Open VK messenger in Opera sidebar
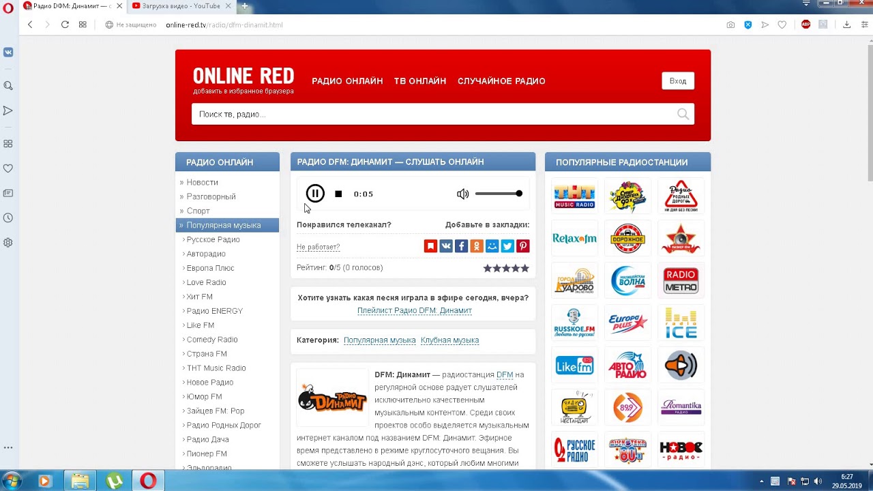 click(x=8, y=52)
